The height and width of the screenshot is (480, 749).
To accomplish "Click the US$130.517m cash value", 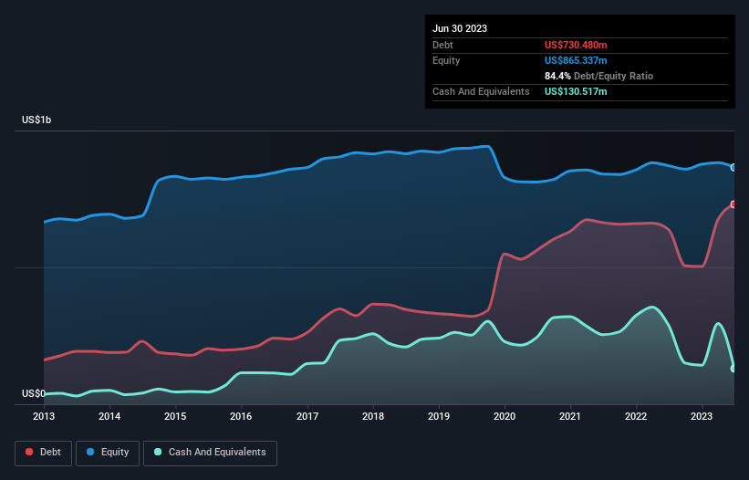I will [576, 91].
